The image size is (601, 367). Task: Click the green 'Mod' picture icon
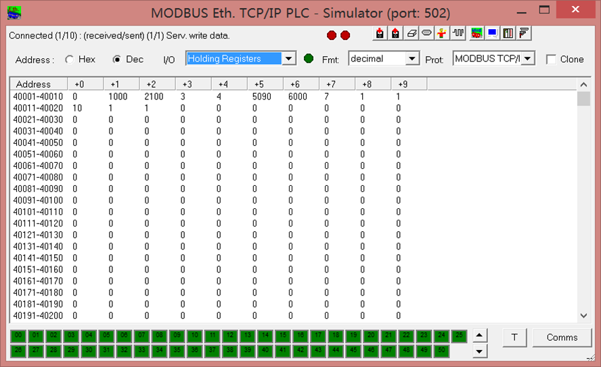476,34
